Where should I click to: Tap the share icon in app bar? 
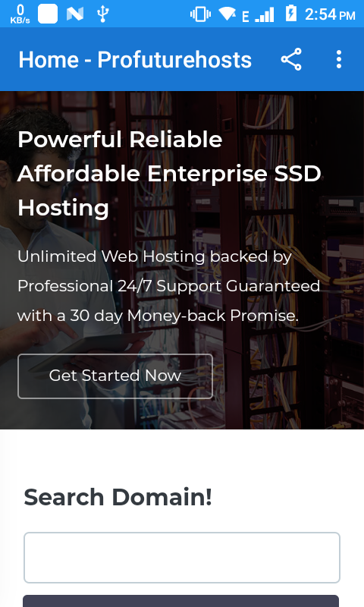coord(291,59)
